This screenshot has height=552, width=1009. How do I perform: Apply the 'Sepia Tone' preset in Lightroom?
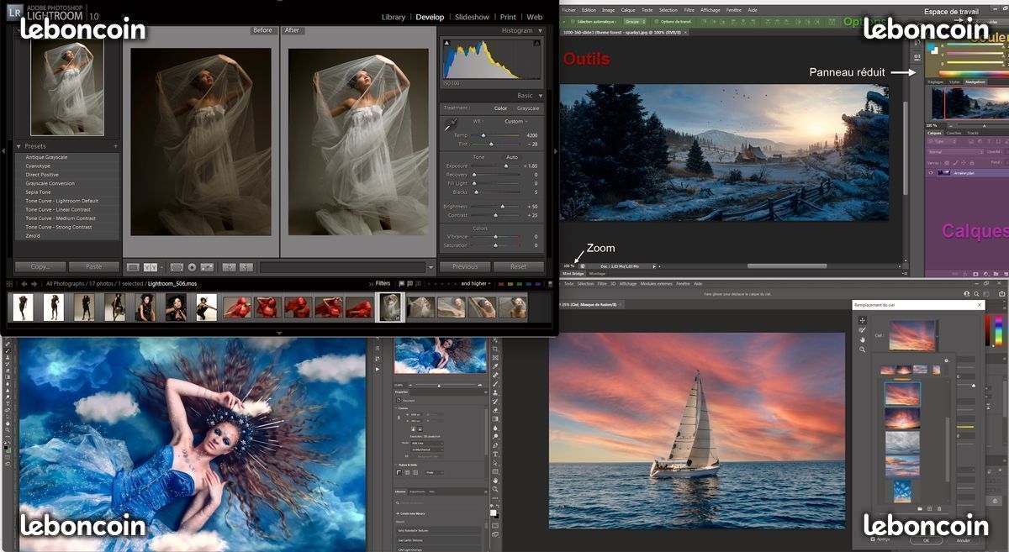[x=39, y=192]
